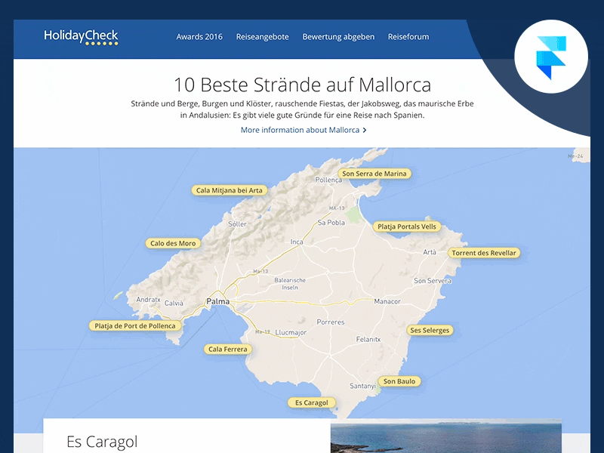This screenshot has height=453, width=604.
Task: Choose the Platja Portals Vells map label
Action: (x=407, y=226)
